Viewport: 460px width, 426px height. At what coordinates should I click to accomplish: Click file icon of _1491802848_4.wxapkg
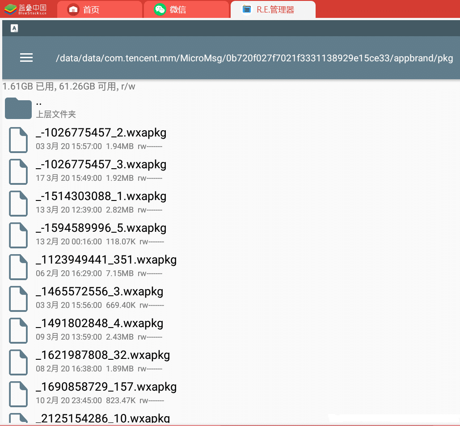click(x=18, y=330)
